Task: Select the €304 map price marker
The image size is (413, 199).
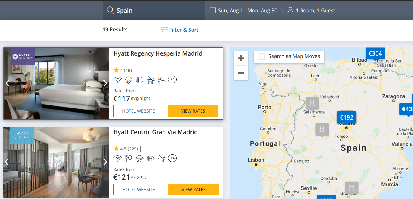Action: [x=375, y=53]
